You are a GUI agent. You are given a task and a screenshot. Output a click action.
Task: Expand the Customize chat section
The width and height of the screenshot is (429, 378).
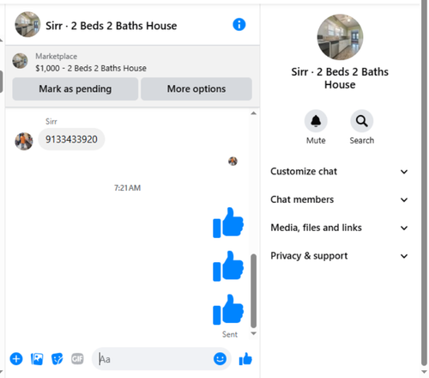pos(339,171)
